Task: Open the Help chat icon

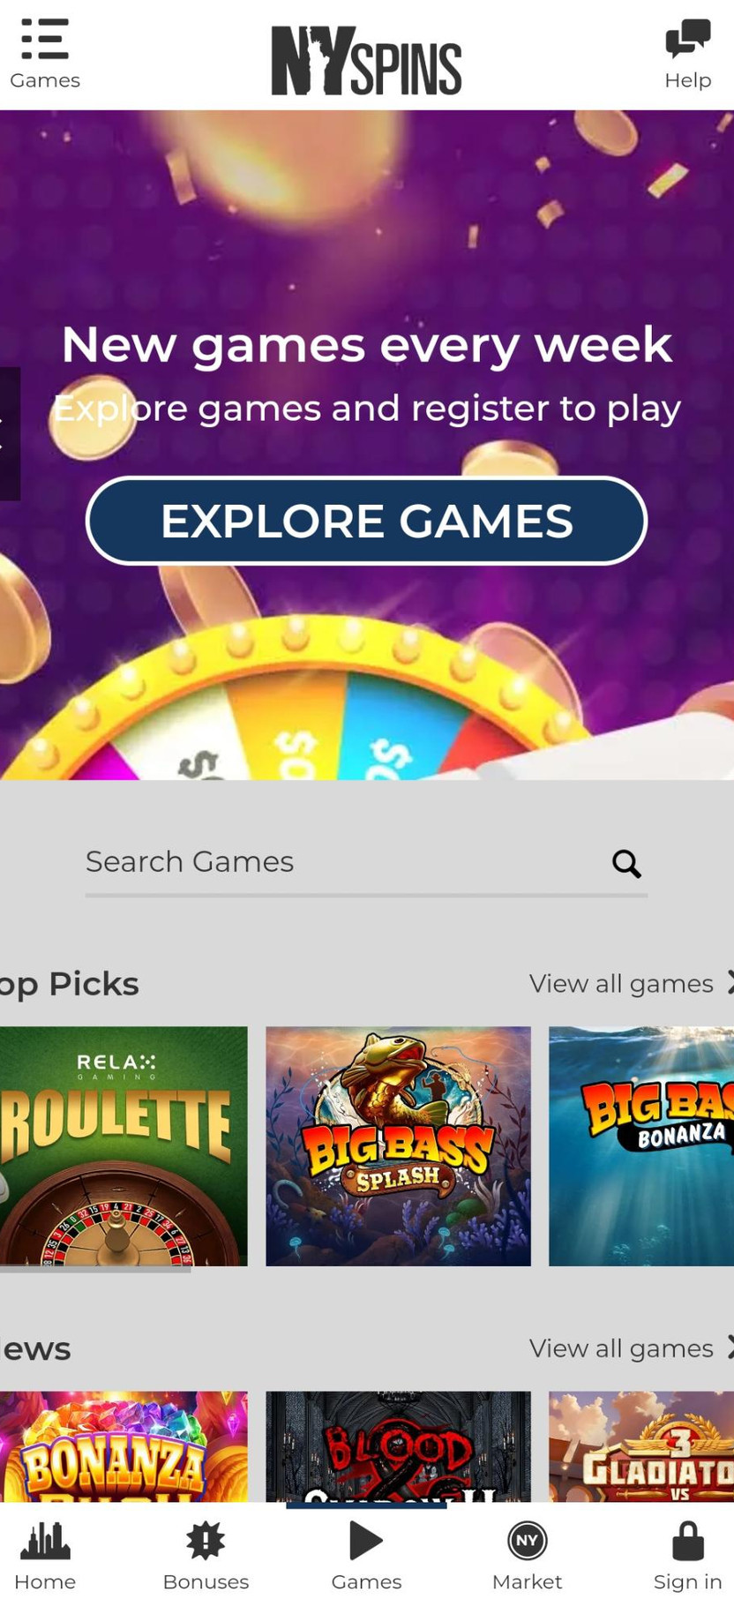Action: click(x=687, y=39)
